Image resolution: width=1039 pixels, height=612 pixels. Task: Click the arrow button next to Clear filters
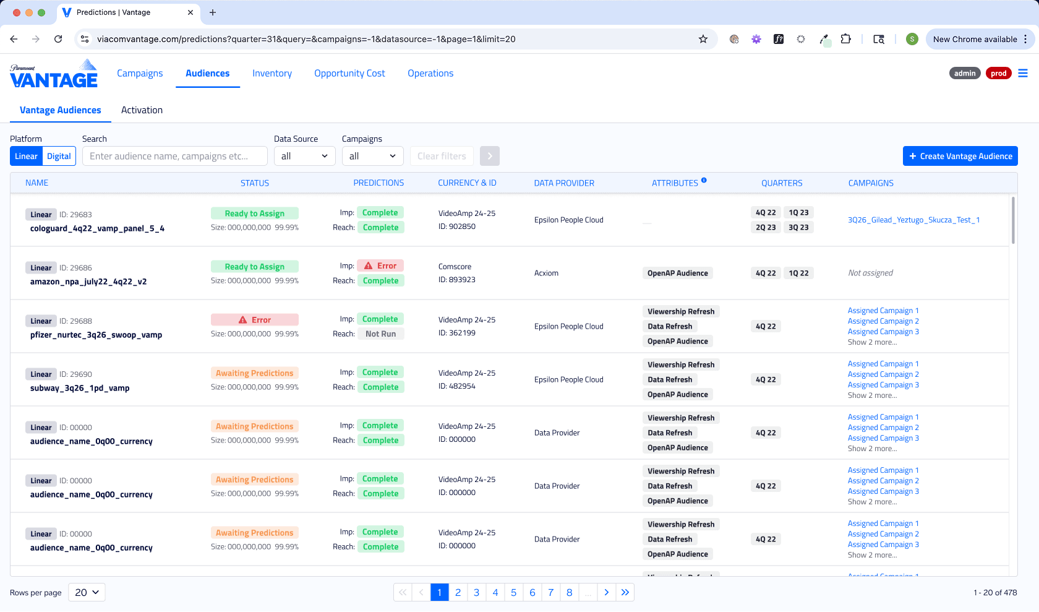tap(490, 156)
